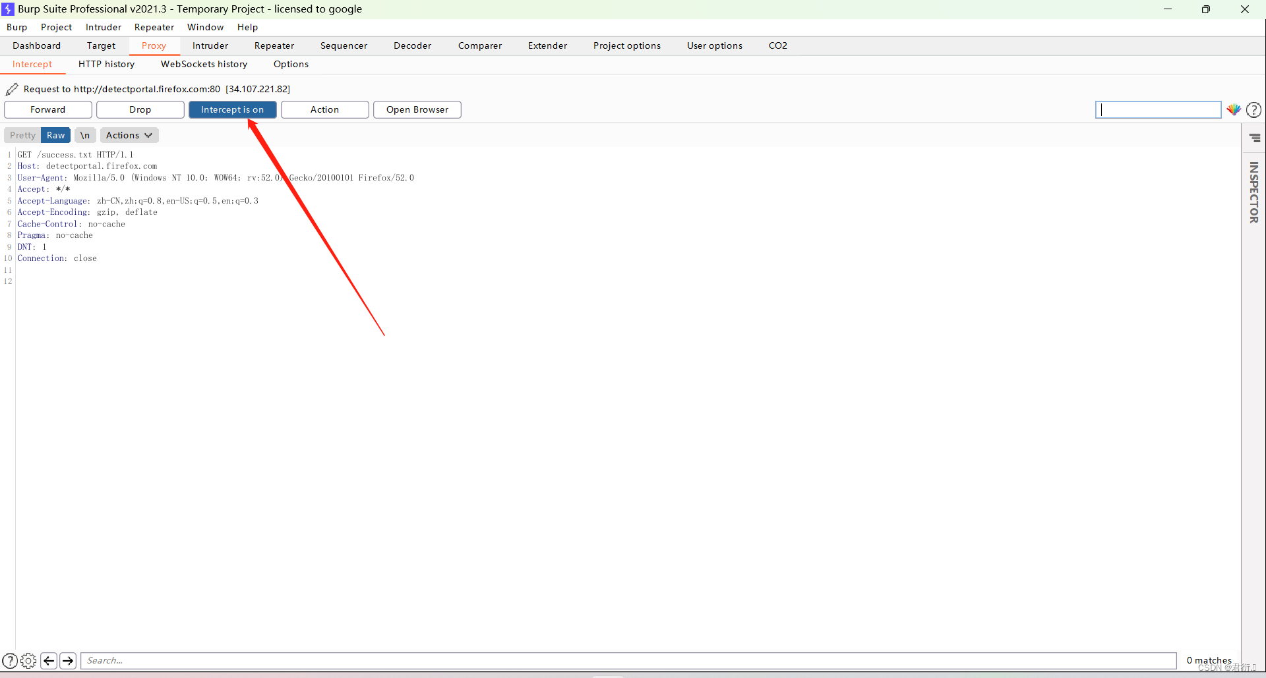Screen dimensions: 1266x678
Task: Open the vertical INSPECTOR side panel
Action: pyautogui.click(x=1254, y=192)
